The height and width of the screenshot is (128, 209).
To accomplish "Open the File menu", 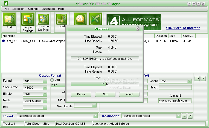I will pyautogui.click(x=7, y=9).
